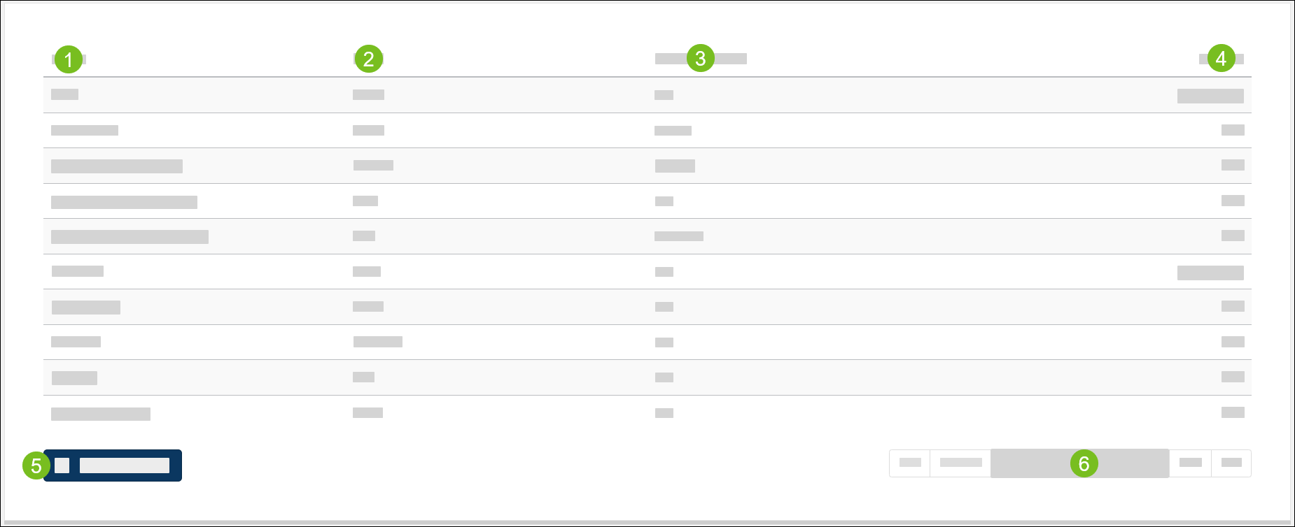This screenshot has width=1295, height=527.
Task: Click the green callout marker number 1
Action: [69, 59]
